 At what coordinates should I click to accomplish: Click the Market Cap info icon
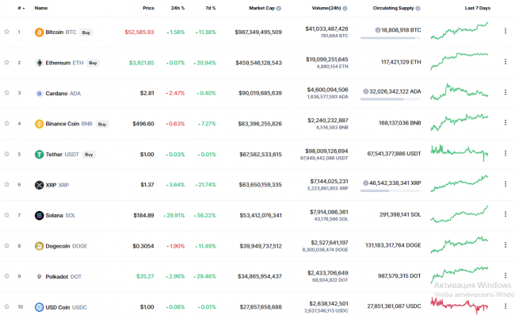tap(279, 8)
